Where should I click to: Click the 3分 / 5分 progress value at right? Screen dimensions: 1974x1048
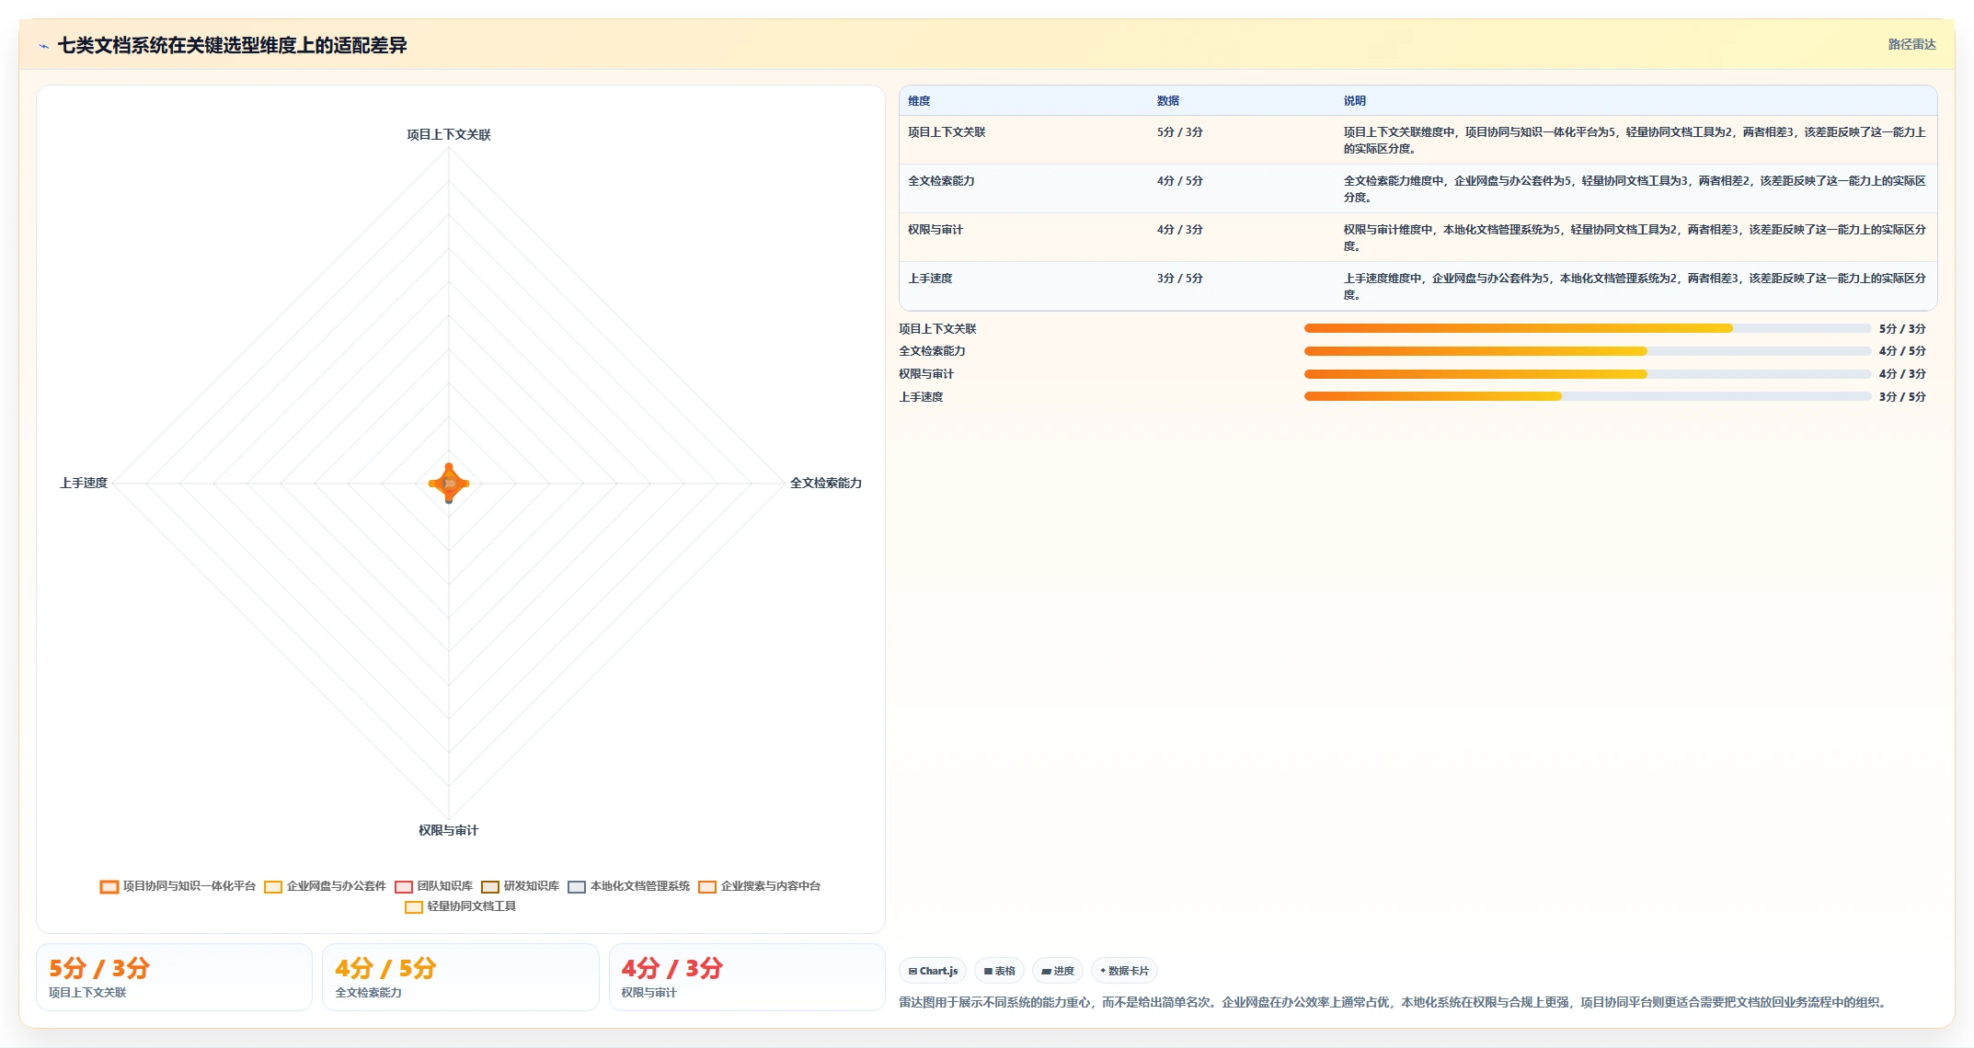(1902, 397)
